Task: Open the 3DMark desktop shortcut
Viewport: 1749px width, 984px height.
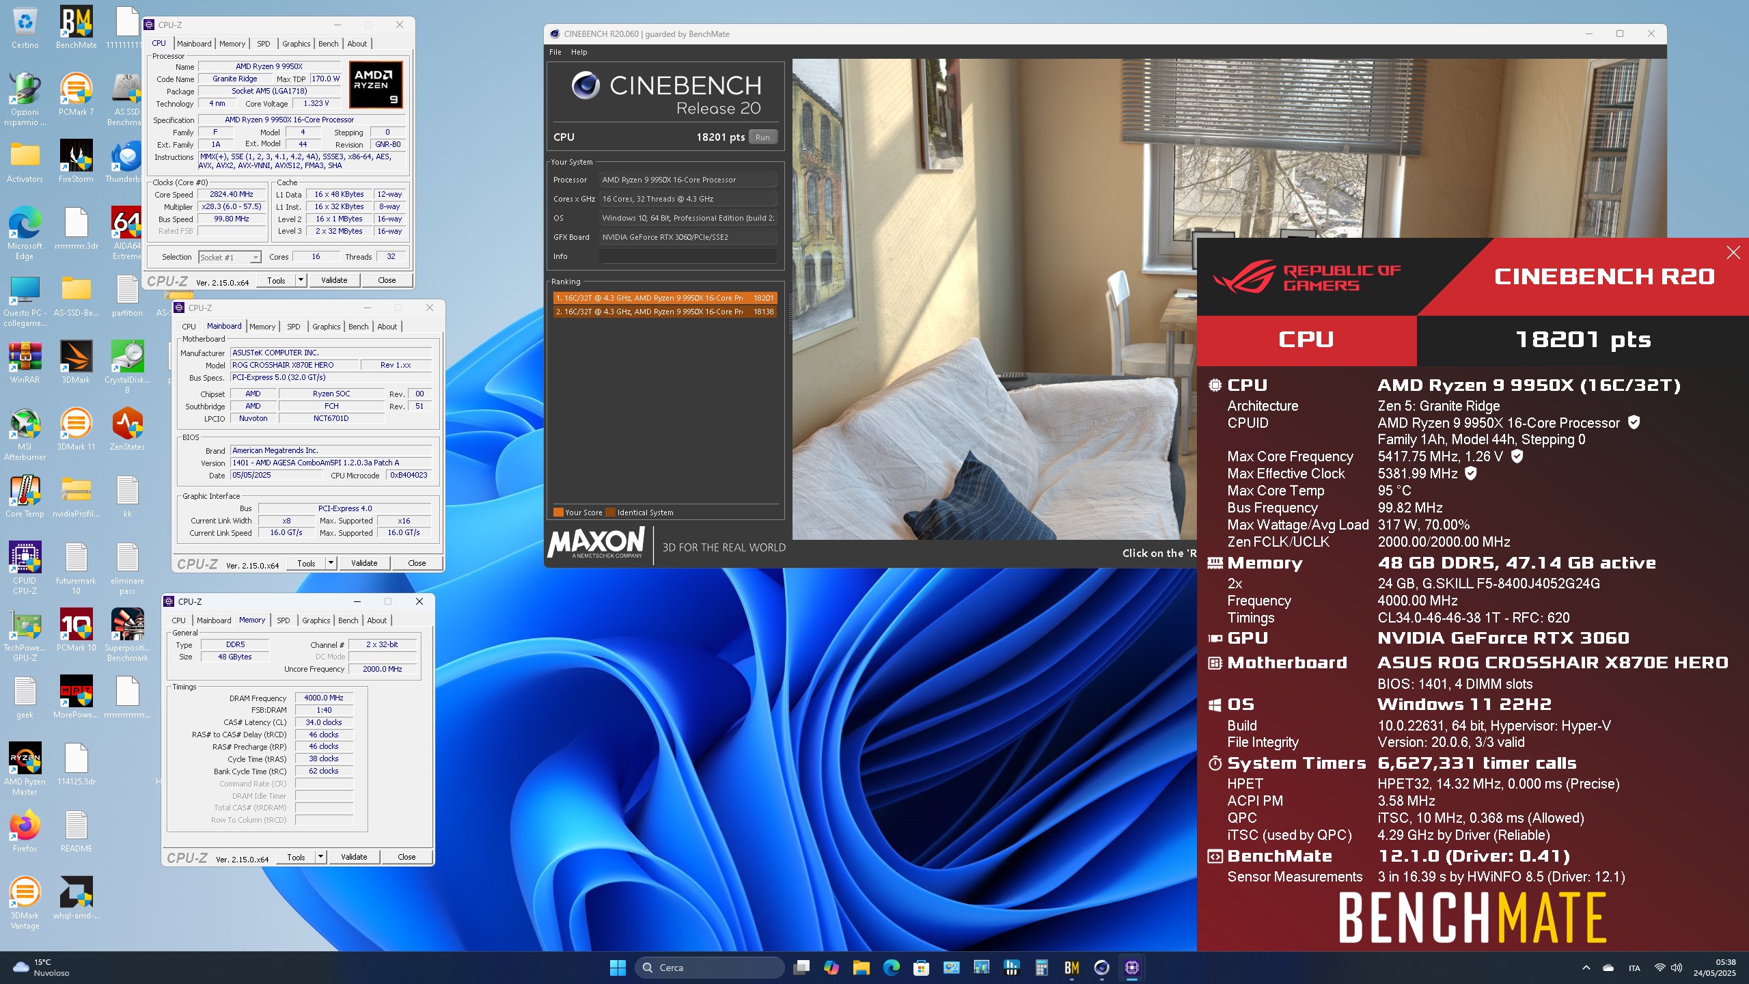Action: [76, 363]
